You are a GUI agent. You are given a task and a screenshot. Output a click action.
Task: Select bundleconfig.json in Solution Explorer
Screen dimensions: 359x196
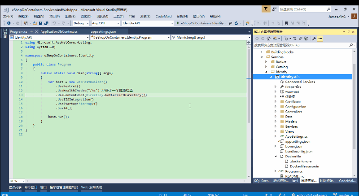point(299,152)
